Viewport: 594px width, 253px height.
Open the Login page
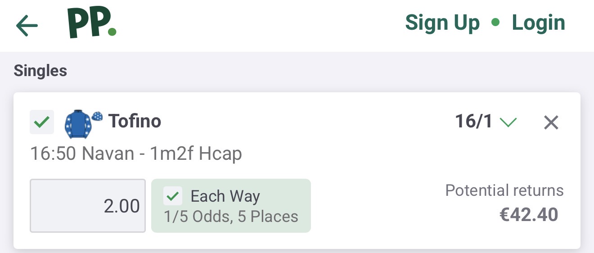[538, 23]
